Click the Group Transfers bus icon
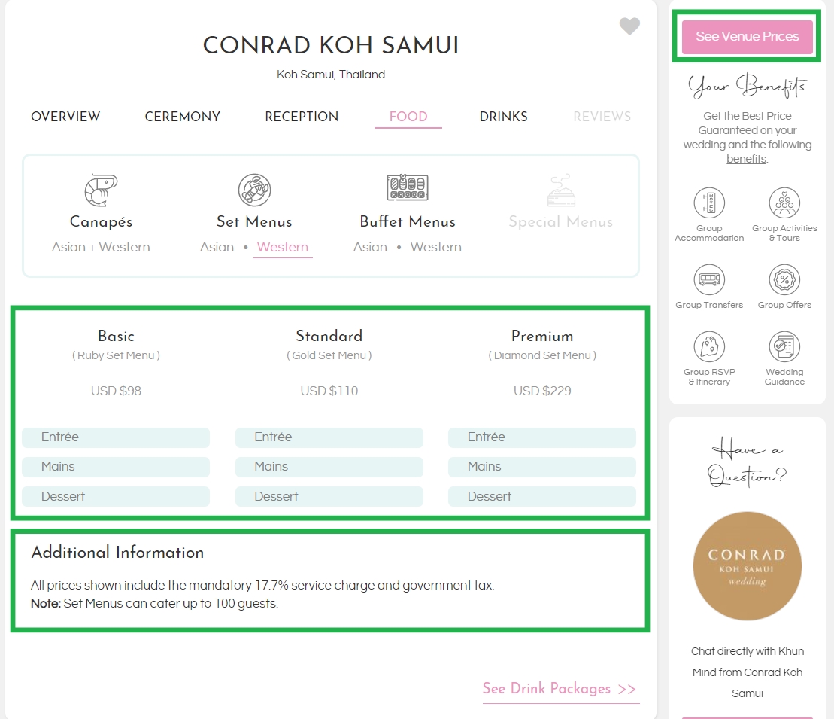 pos(709,279)
